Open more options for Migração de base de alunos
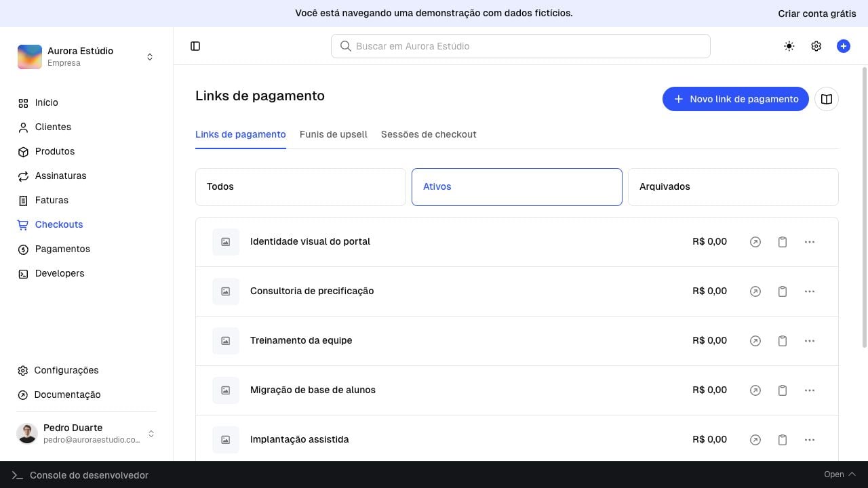Viewport: 868px width, 488px height. pyautogui.click(x=809, y=390)
